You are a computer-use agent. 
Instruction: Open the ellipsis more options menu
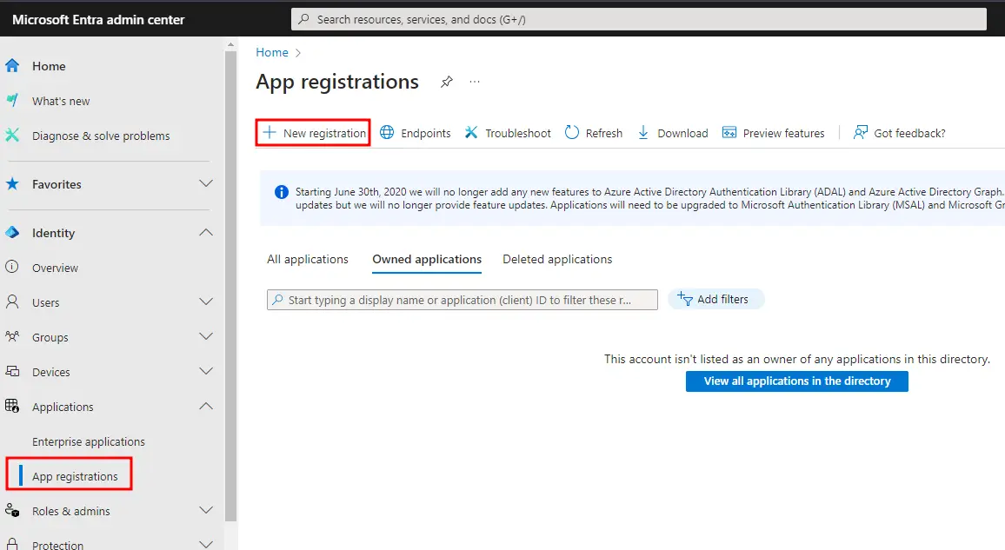(x=475, y=82)
